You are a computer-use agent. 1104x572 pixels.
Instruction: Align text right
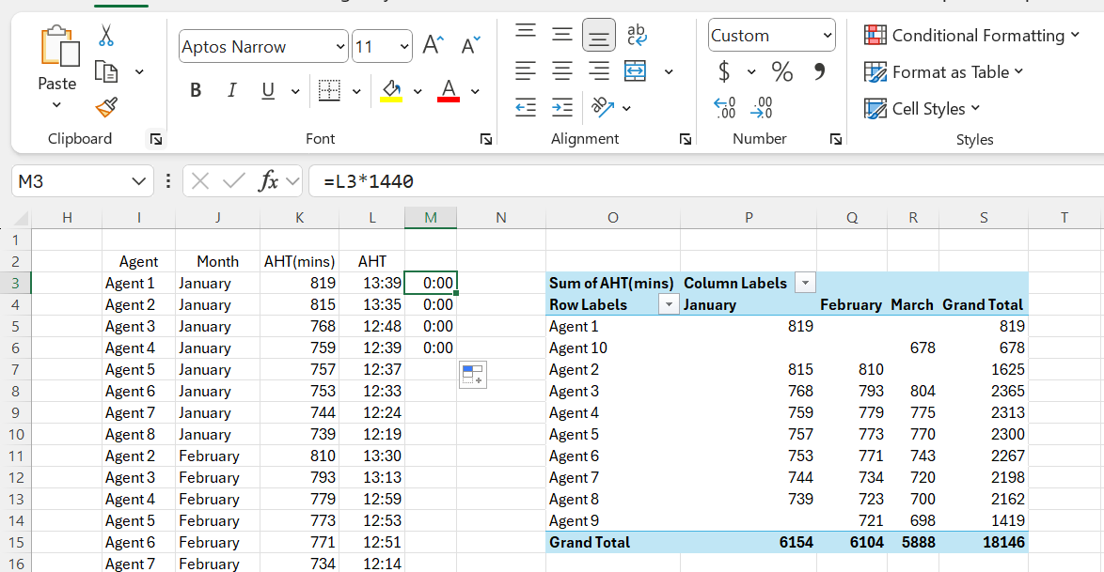click(598, 71)
